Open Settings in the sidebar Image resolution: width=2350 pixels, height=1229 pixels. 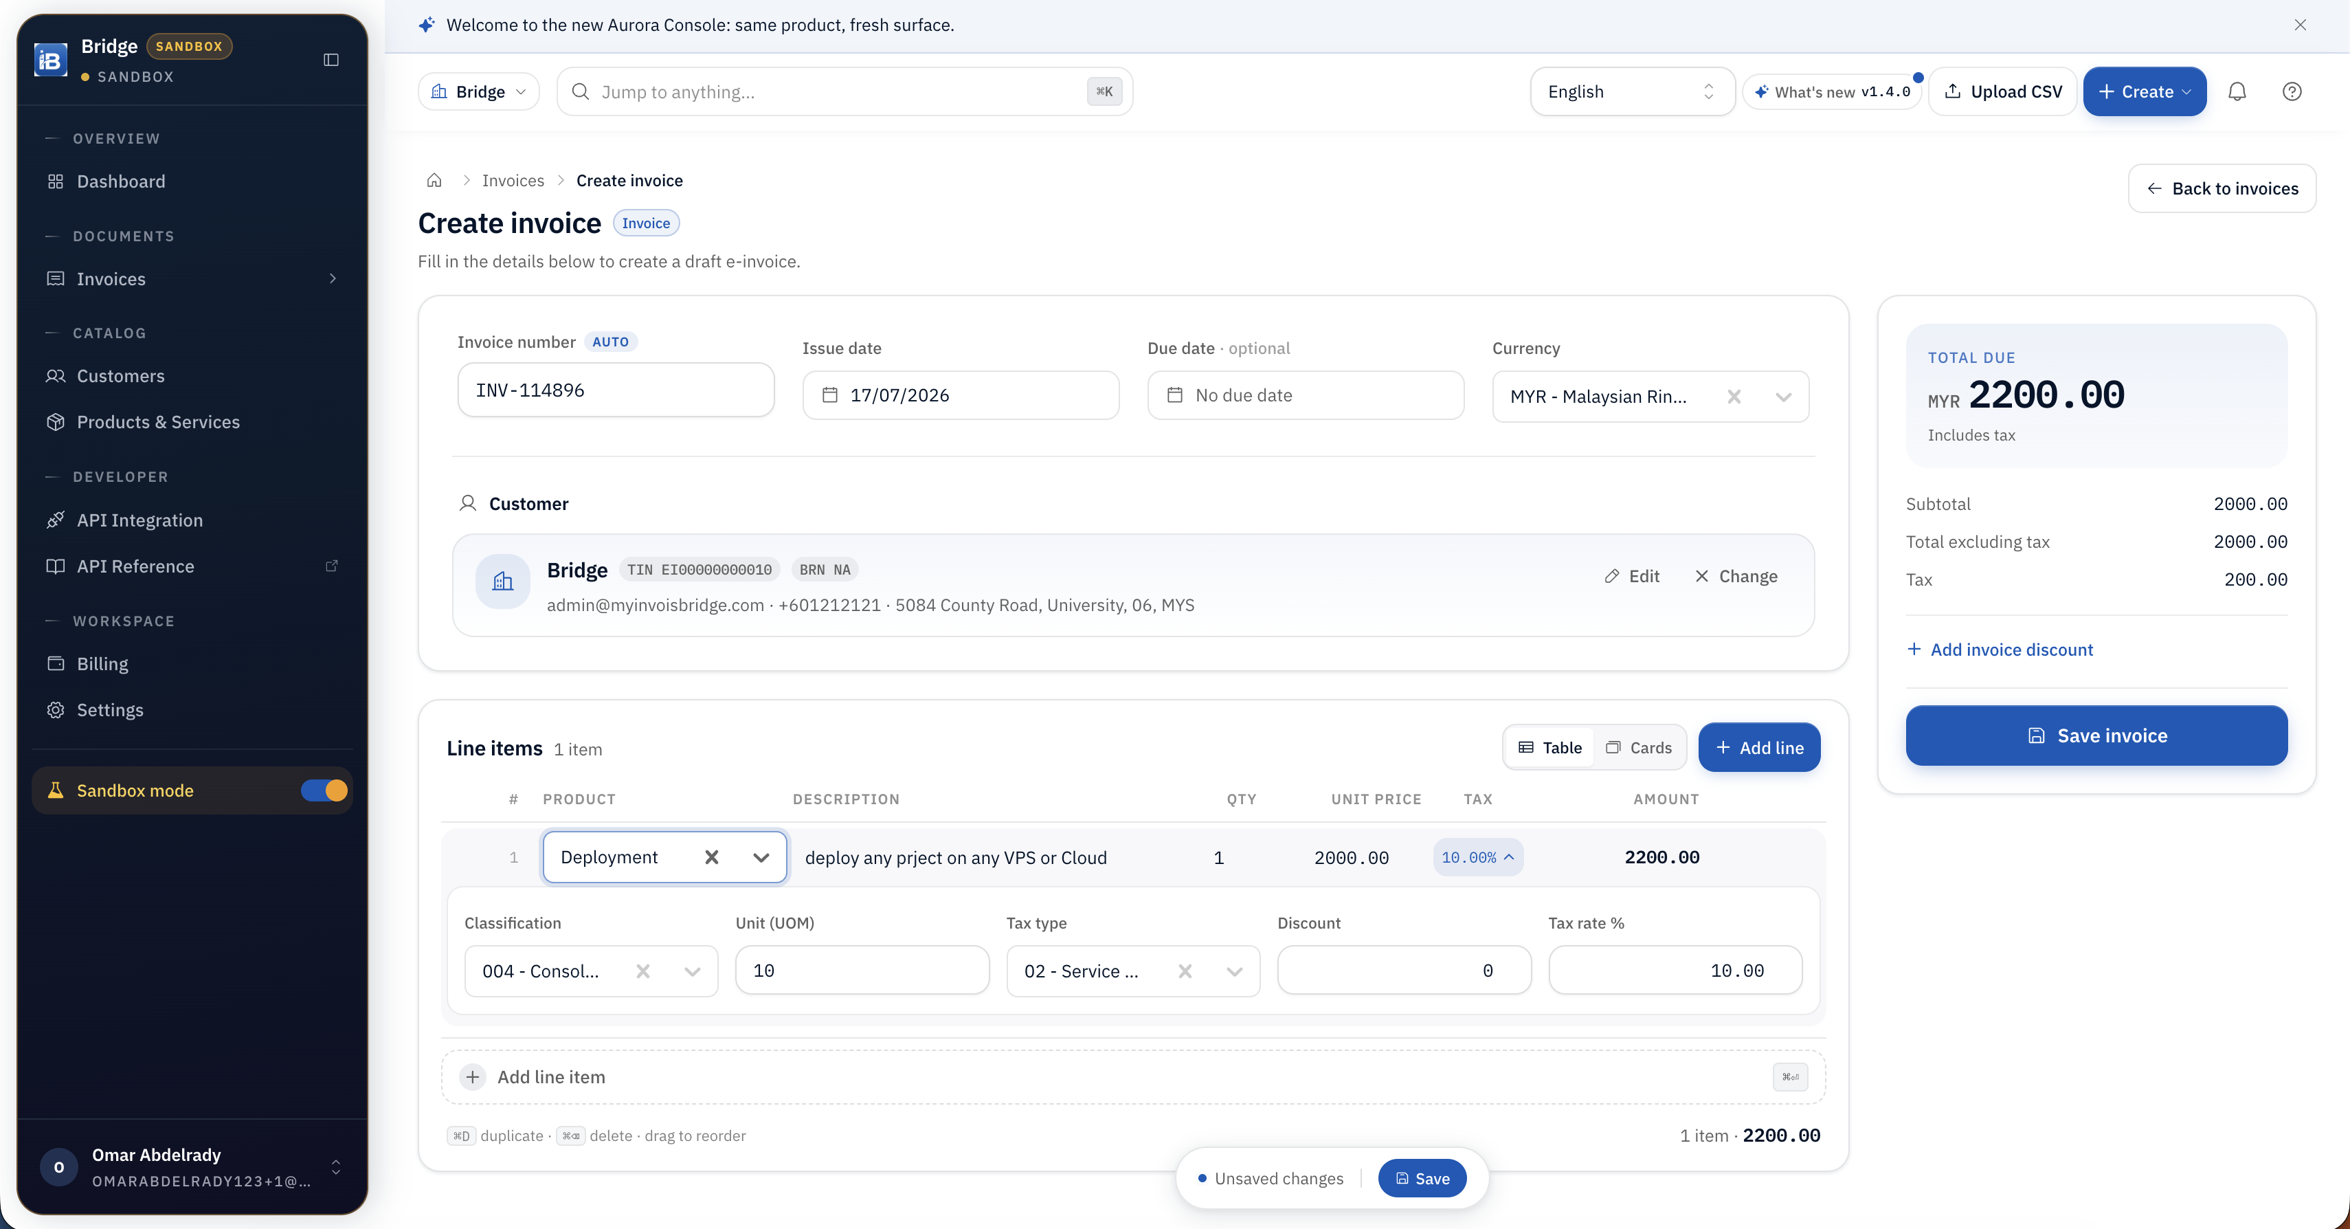(192, 710)
